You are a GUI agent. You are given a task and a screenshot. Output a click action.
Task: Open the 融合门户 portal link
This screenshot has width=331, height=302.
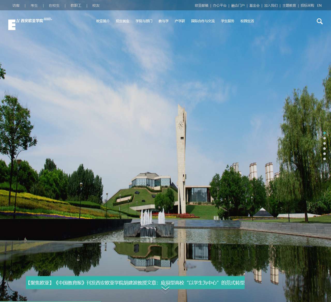[x=238, y=5]
